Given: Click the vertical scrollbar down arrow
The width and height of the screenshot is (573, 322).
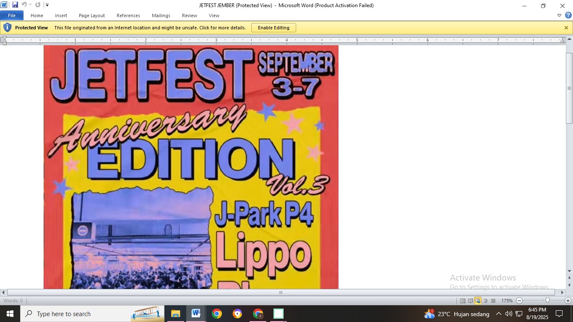Looking at the screenshot, I should (x=569, y=271).
